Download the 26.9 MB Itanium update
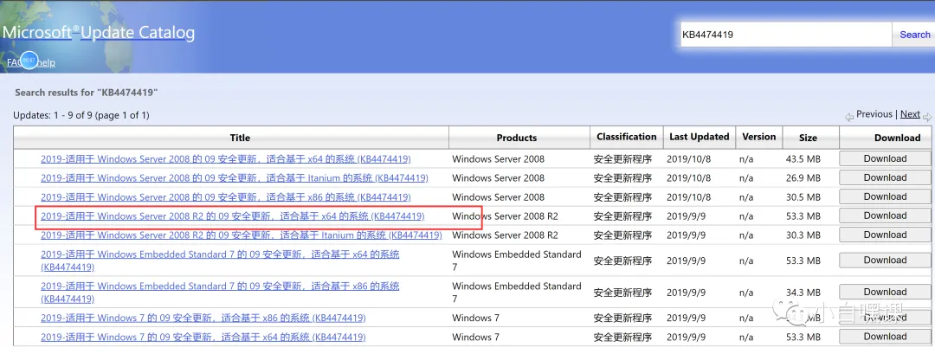The width and height of the screenshot is (935, 354). pyautogui.click(x=885, y=177)
